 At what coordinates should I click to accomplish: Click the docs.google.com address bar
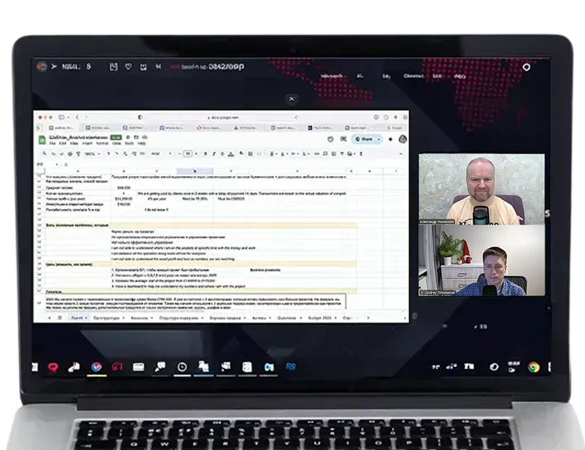click(x=226, y=117)
